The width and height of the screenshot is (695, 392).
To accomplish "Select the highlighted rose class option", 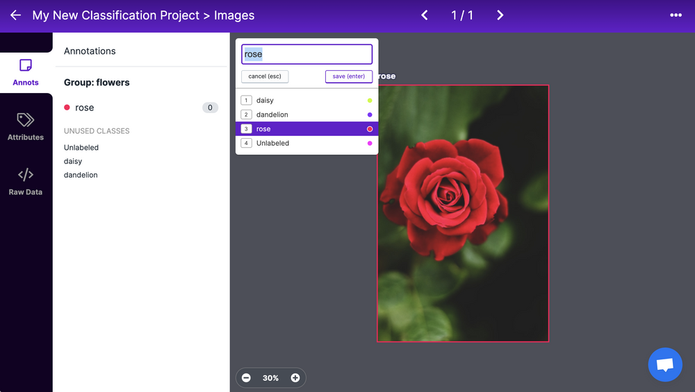I will pos(306,129).
